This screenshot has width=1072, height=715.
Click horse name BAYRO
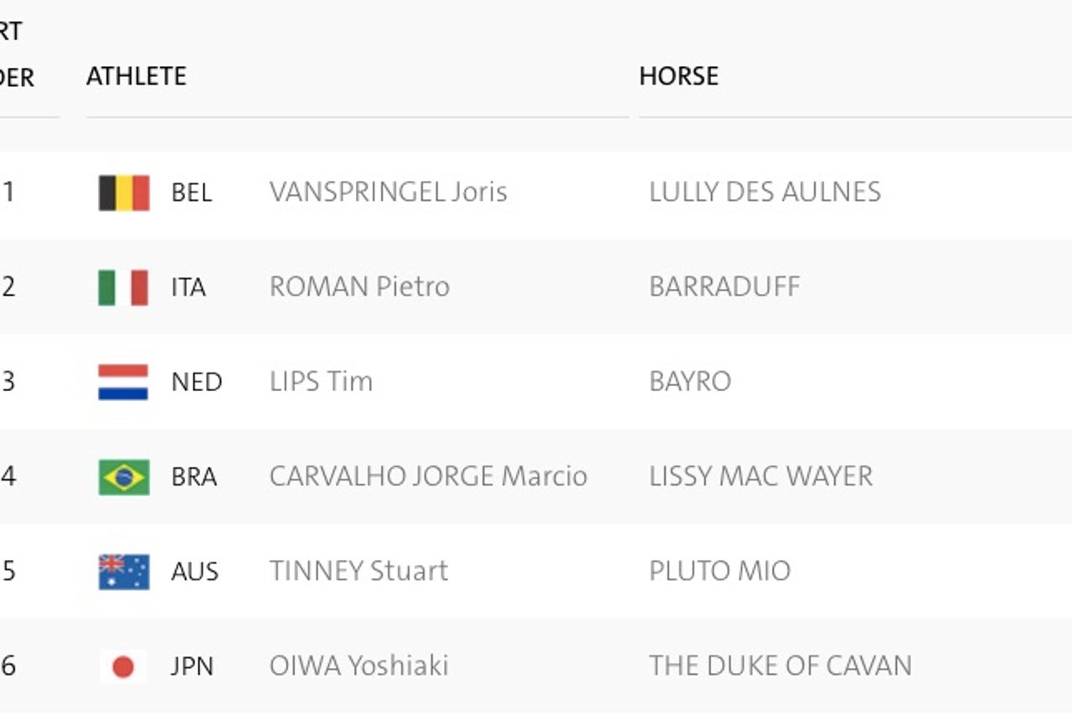coord(690,382)
